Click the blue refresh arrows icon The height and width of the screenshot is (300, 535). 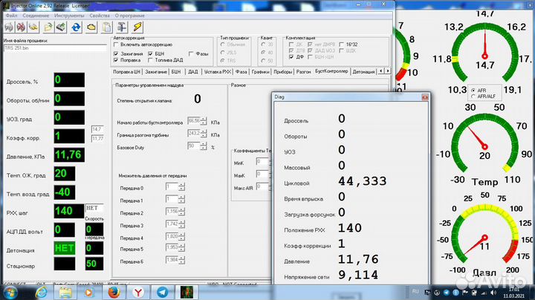point(76,27)
